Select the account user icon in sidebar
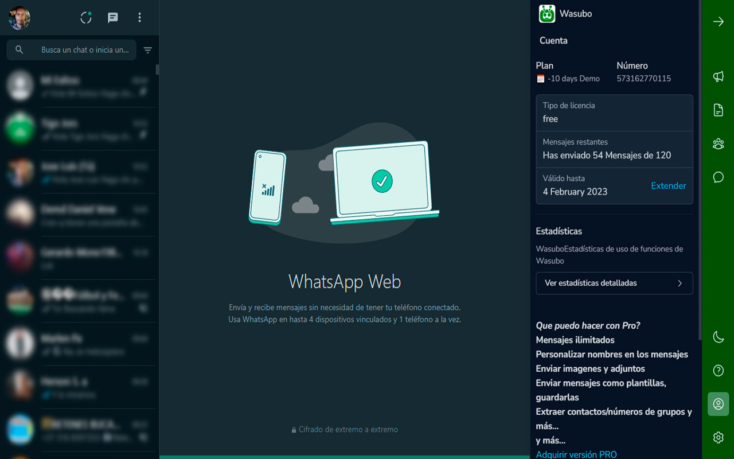The height and width of the screenshot is (459, 734). pos(718,404)
